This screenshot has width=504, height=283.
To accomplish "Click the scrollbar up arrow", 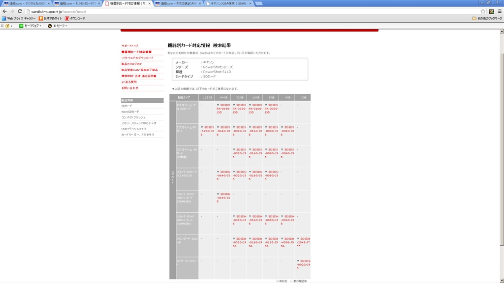I will [x=502, y=31].
